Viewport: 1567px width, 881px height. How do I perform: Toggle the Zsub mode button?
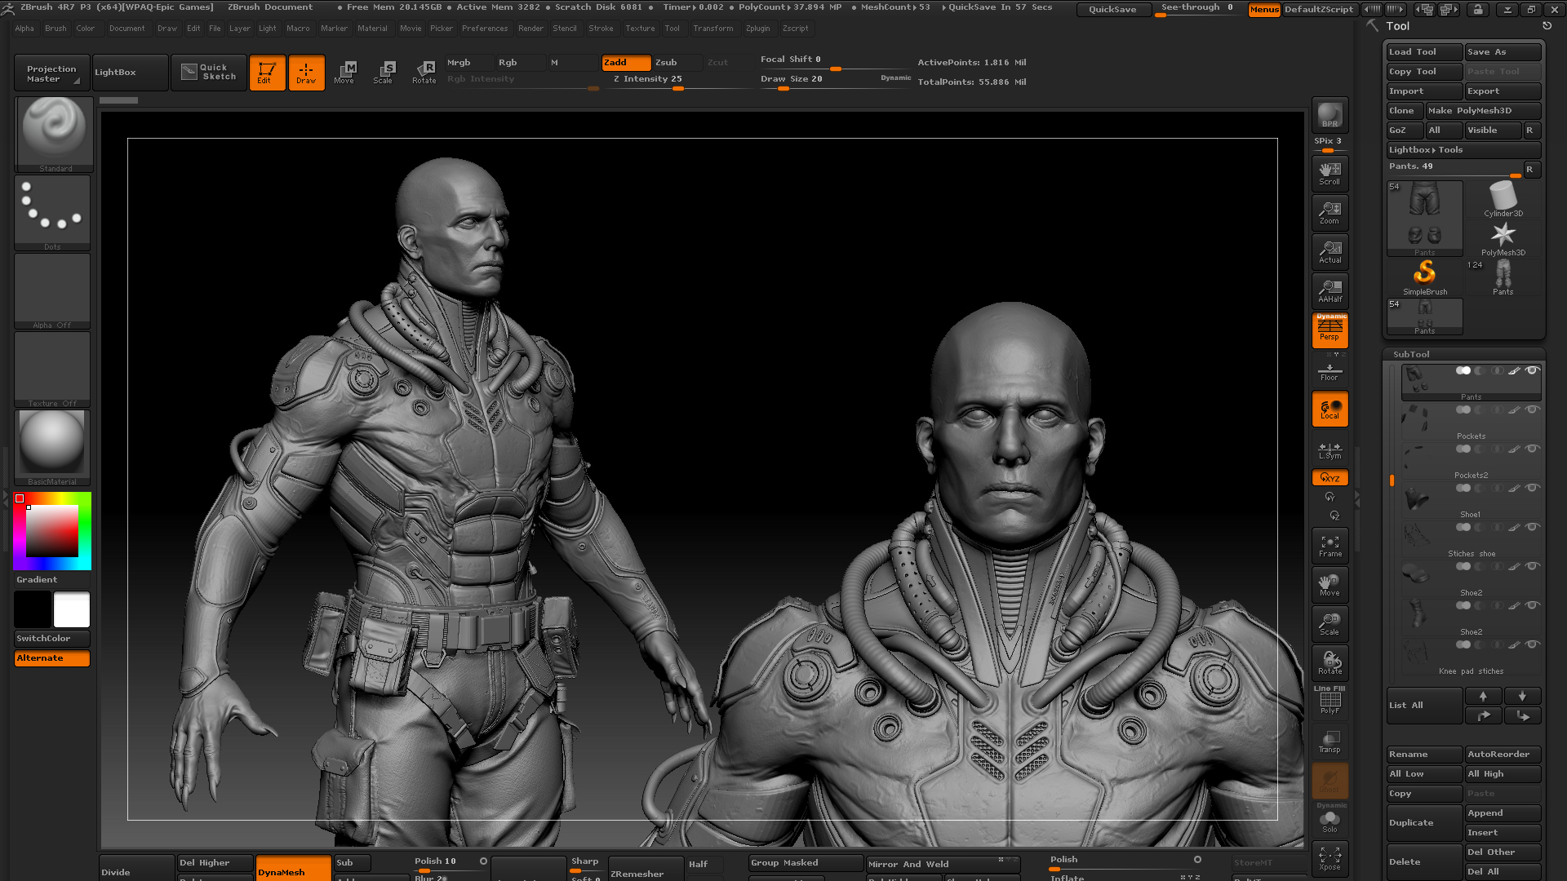tap(676, 63)
